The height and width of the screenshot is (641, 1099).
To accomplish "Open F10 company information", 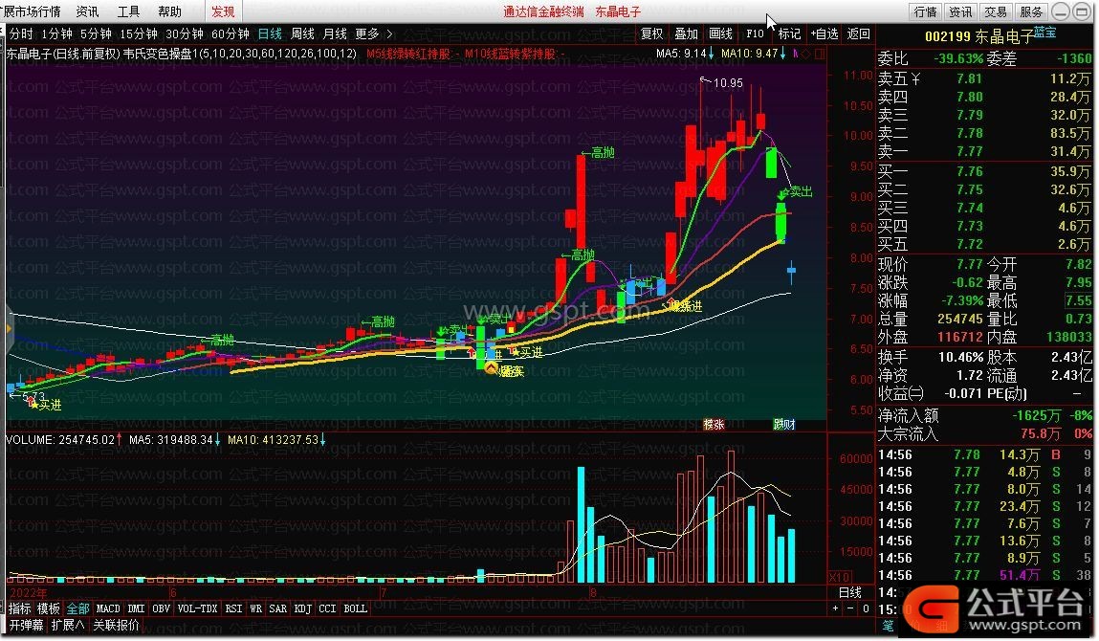I will tap(755, 33).
